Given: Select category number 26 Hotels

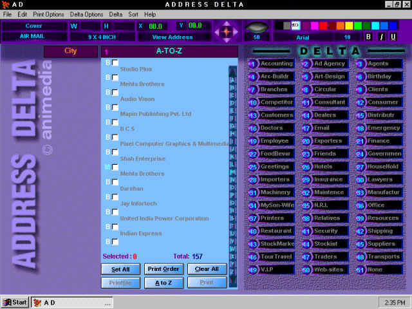Looking at the screenshot, I should tap(325, 167).
